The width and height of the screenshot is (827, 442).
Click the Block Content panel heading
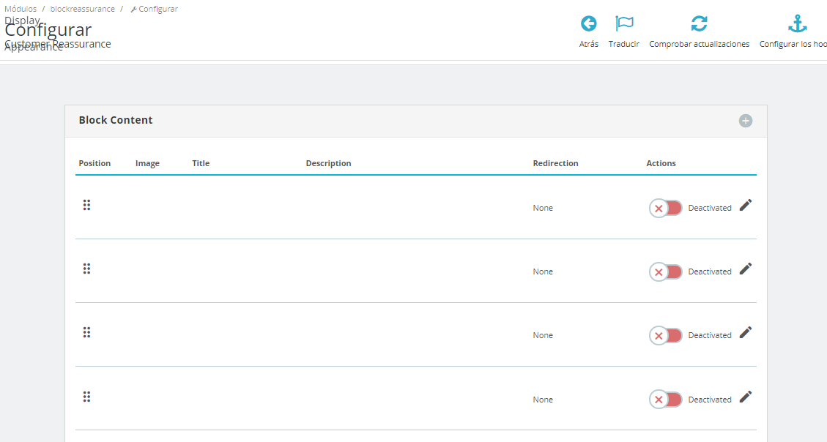point(116,120)
